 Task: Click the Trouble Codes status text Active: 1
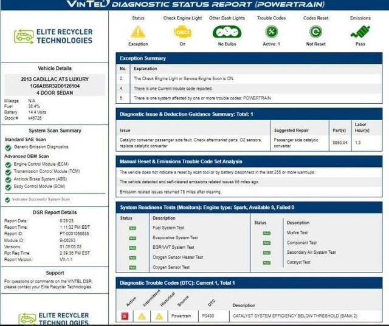[272, 44]
